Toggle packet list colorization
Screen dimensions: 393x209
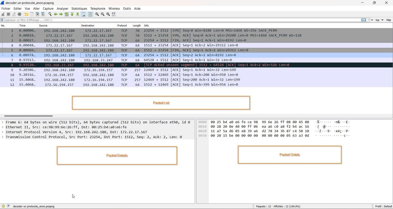click(90, 14)
